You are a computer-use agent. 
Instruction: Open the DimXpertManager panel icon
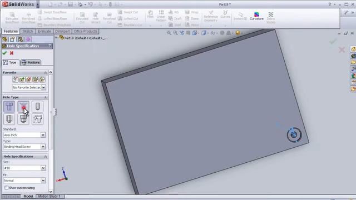28,39
